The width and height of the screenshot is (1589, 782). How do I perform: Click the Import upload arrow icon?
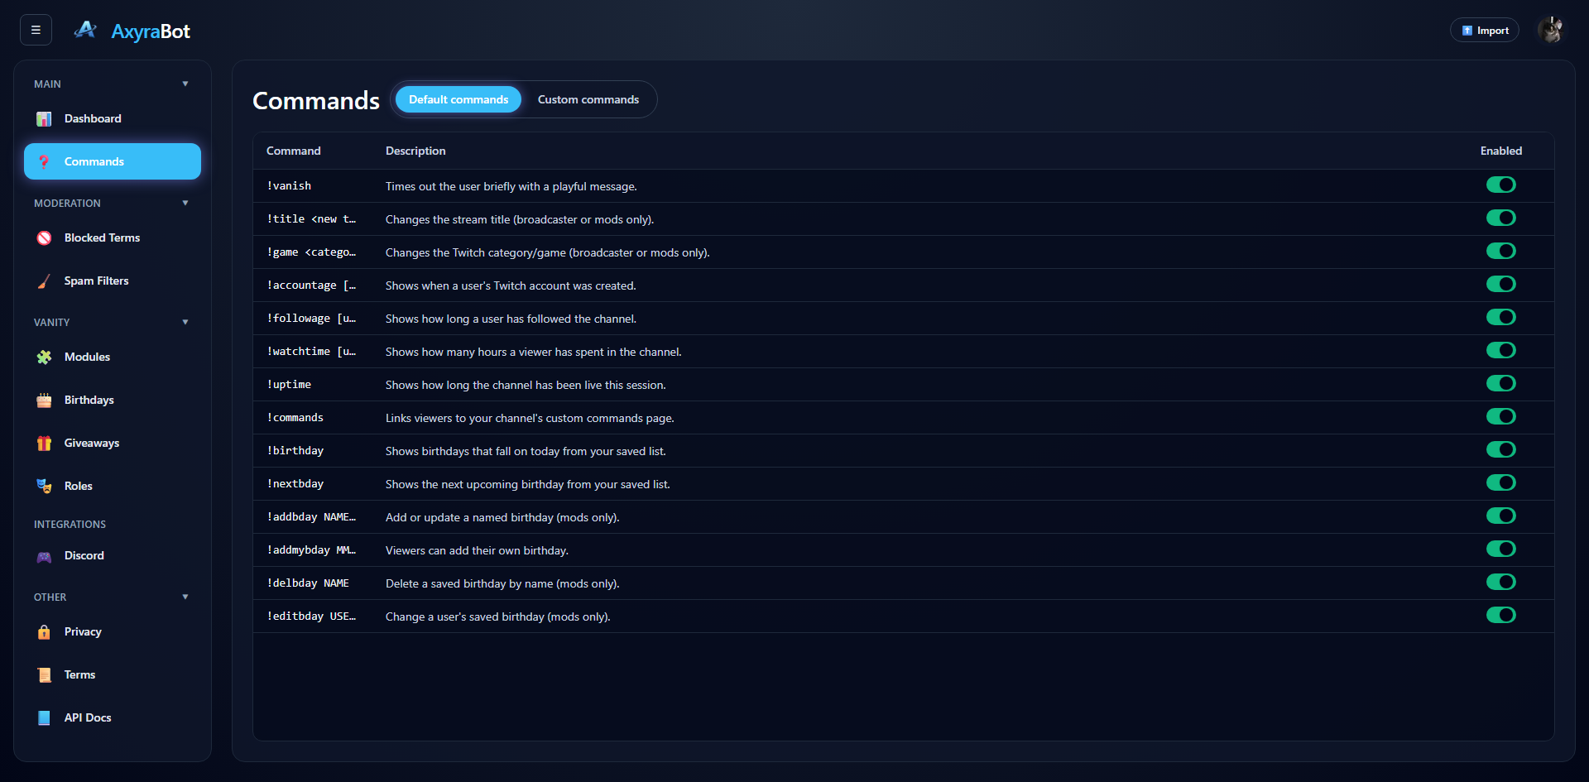tap(1467, 31)
